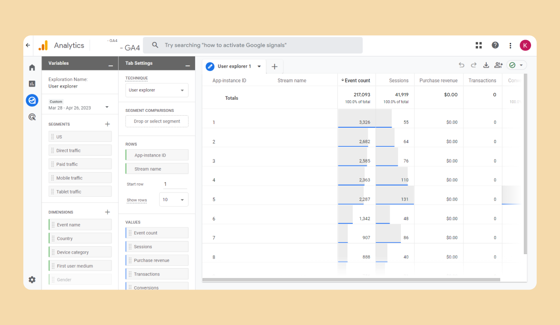The height and width of the screenshot is (325, 560).
Task: Select the User explorer 1 tab
Action: click(235, 66)
